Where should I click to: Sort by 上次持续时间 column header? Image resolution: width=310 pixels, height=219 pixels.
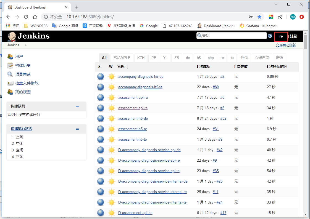(x=277, y=67)
